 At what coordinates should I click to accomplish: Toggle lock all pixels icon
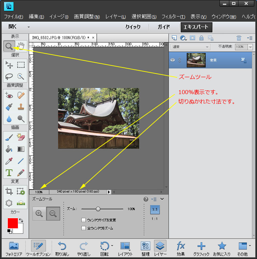click(201, 38)
